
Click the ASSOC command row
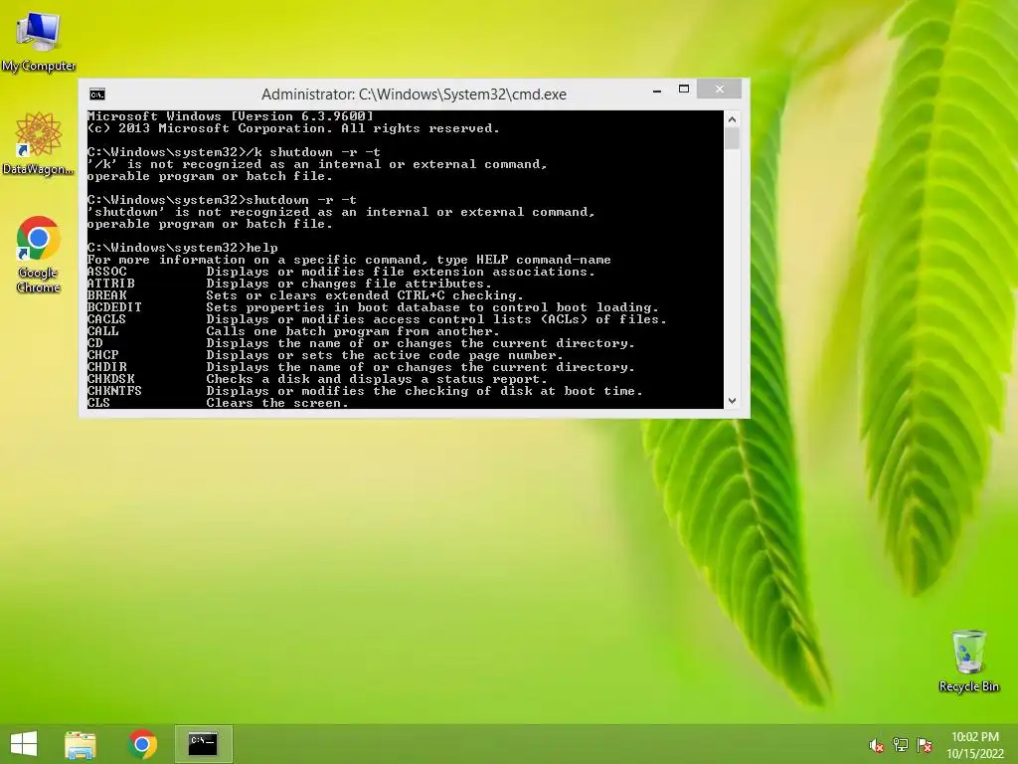pos(341,272)
